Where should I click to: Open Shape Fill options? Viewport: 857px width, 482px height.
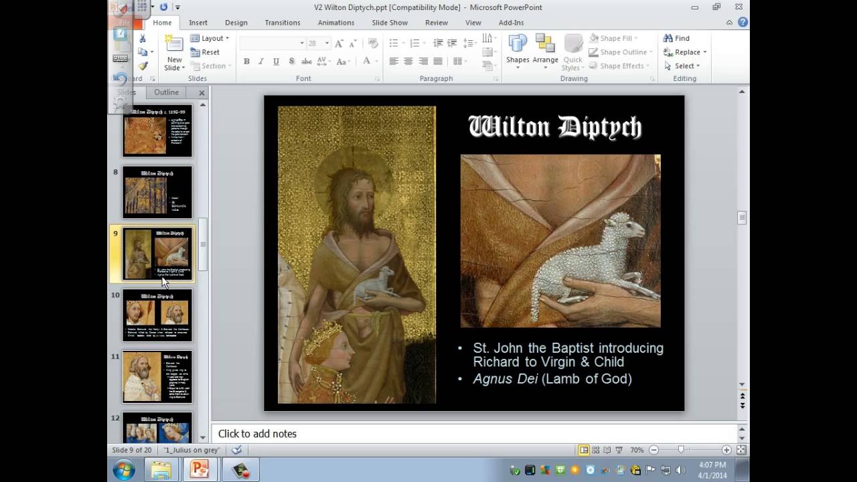613,38
